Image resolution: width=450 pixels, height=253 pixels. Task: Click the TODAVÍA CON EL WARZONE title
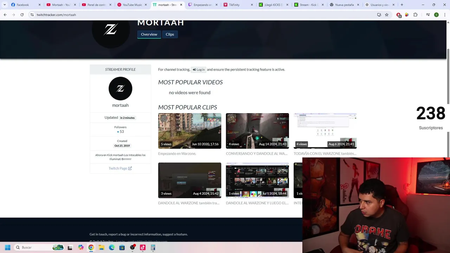point(325,154)
